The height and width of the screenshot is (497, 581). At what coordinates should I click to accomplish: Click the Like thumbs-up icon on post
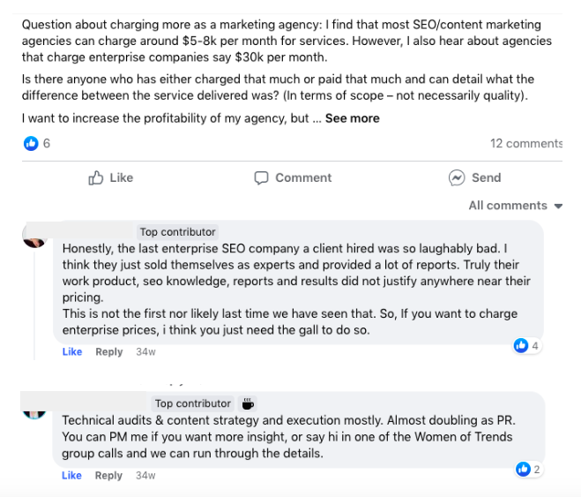(96, 178)
